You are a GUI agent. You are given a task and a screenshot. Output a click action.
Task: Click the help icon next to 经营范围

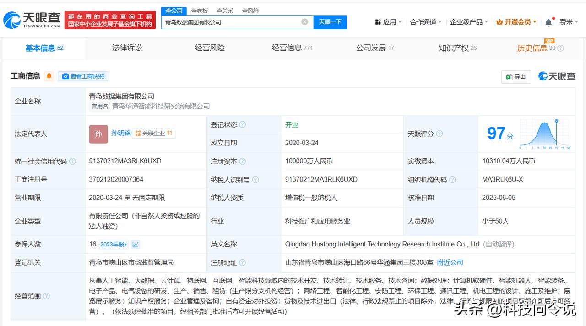[46, 296]
